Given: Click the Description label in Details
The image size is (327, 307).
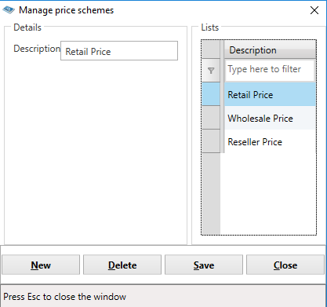Looking at the screenshot, I should [37, 49].
